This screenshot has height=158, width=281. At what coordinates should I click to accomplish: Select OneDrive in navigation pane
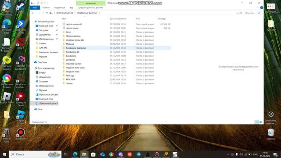click(42, 62)
